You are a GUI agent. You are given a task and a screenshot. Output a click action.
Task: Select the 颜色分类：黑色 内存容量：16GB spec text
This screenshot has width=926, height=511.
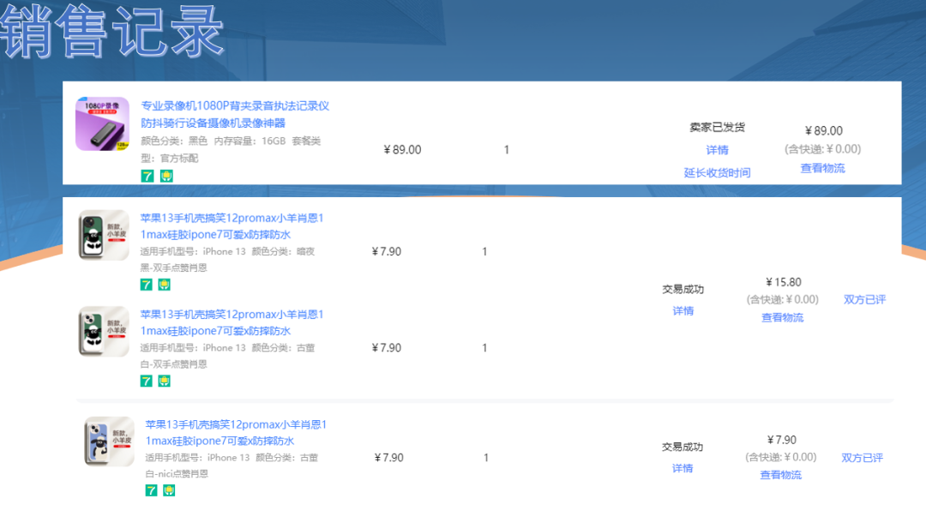click(213, 141)
